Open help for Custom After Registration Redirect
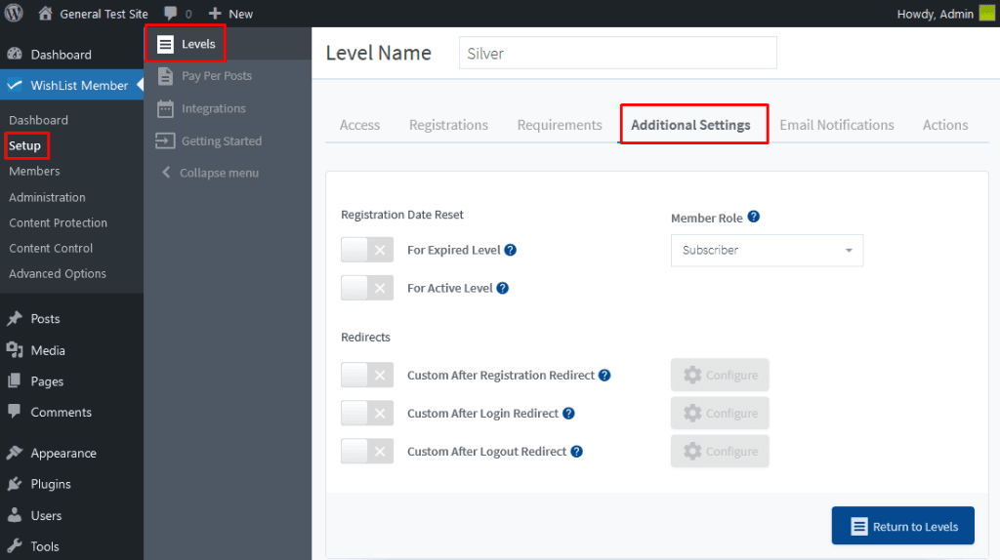The width and height of the screenshot is (1000, 560). [x=604, y=376]
